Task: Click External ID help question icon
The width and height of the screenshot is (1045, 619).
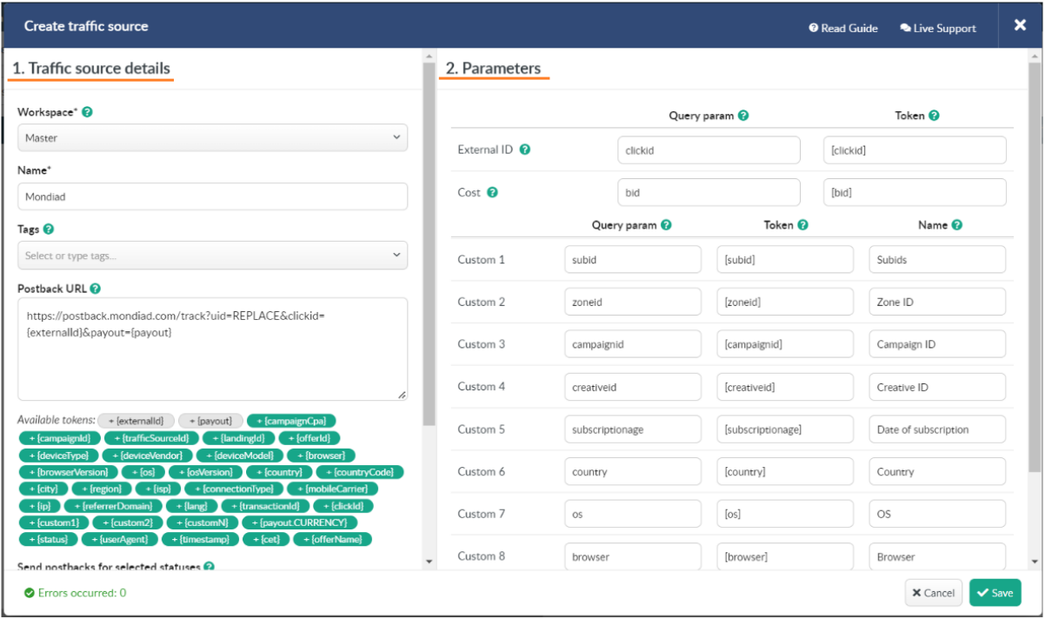Action: [525, 150]
